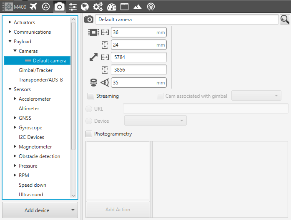Select the URL radio button

pos(89,109)
